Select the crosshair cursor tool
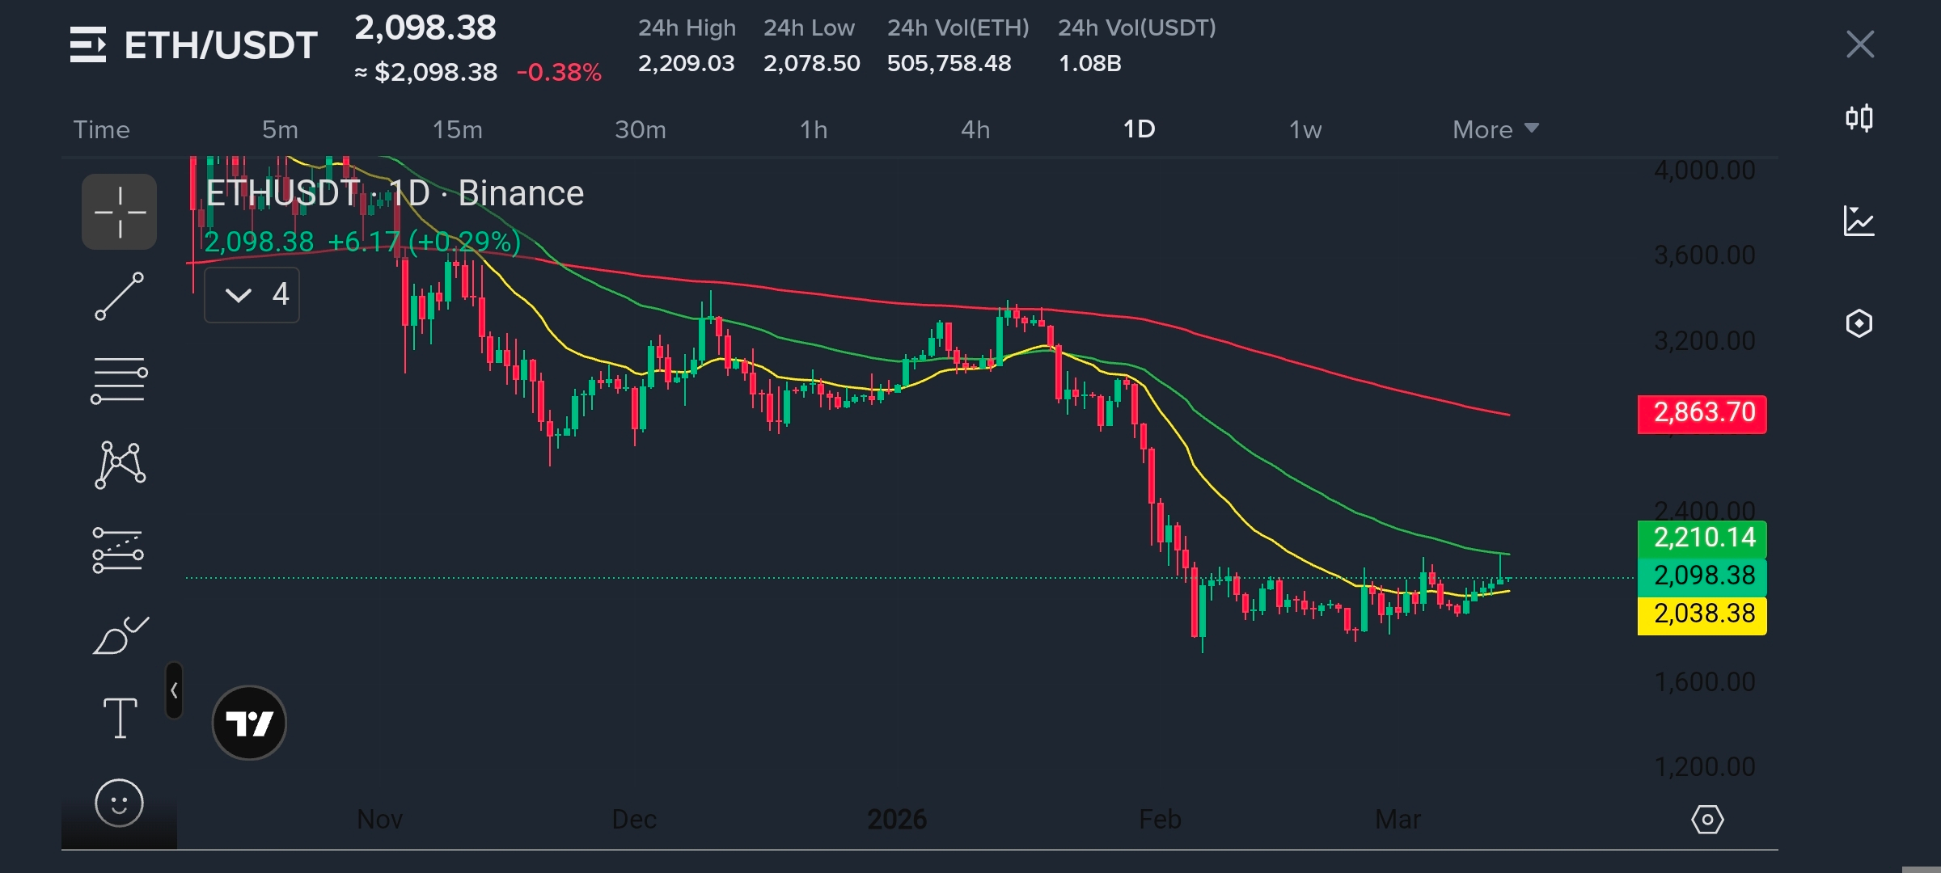 point(119,212)
